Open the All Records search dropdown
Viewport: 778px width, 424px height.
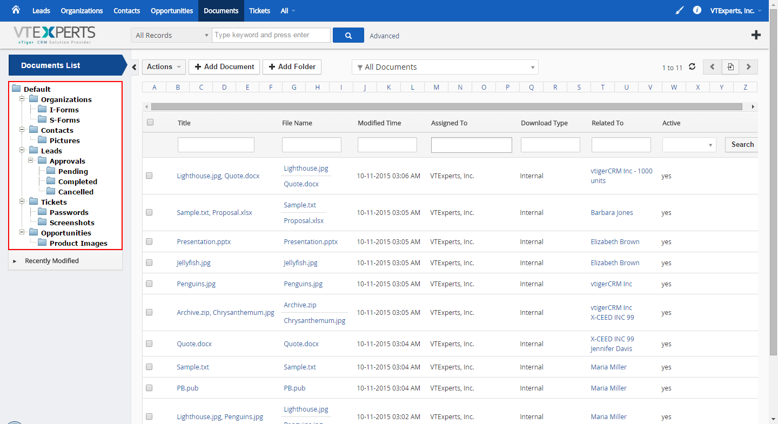171,35
